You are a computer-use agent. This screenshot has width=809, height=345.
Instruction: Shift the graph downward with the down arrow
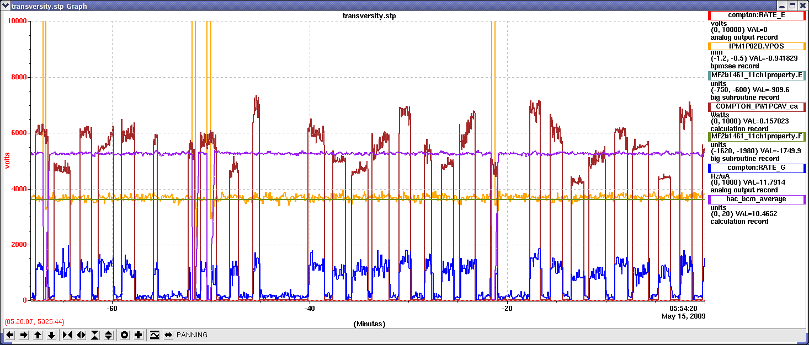pyautogui.click(x=51, y=335)
